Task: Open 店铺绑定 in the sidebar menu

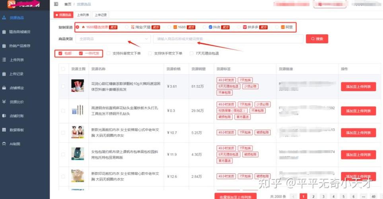Action: tap(17, 88)
